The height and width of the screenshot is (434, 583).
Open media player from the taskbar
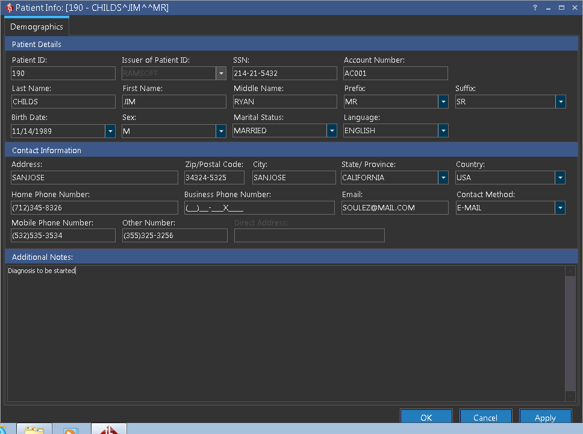pyautogui.click(x=71, y=430)
